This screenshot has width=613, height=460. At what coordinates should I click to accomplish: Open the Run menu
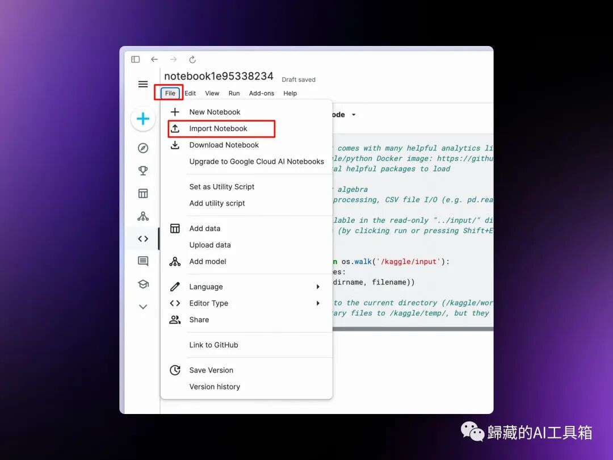point(234,93)
